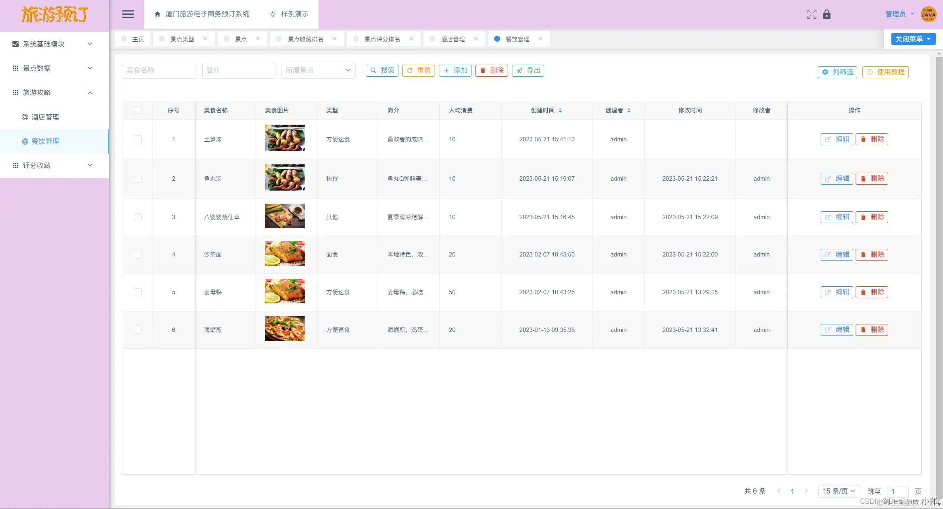Check the select-all header checkbox
The height and width of the screenshot is (509, 943).
click(x=138, y=110)
